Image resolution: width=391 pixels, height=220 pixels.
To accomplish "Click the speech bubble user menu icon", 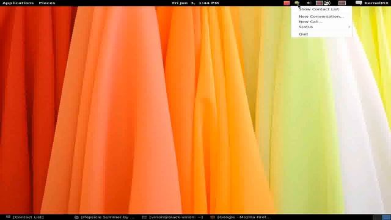I will coord(359,3).
